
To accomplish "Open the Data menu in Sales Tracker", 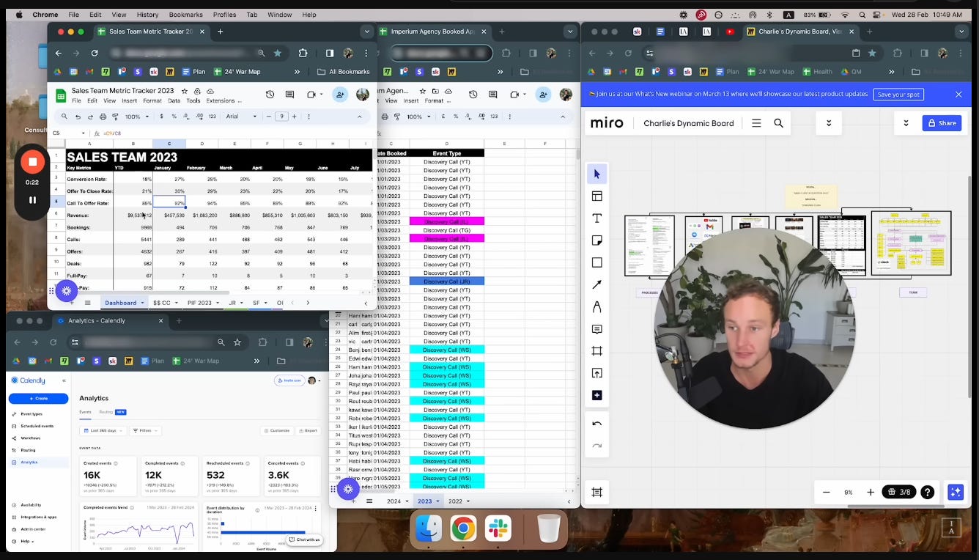I will [174, 101].
